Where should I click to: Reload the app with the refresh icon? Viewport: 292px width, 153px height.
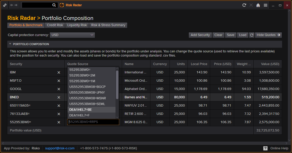[244, 5]
